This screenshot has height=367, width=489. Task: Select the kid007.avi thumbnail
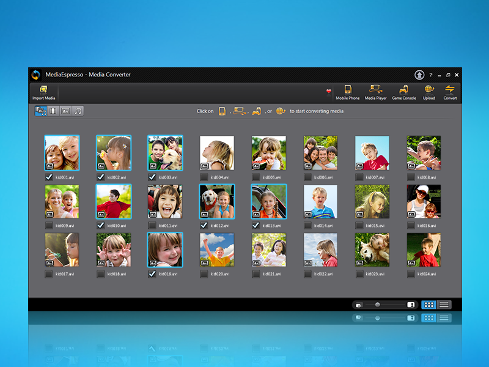[x=372, y=152]
